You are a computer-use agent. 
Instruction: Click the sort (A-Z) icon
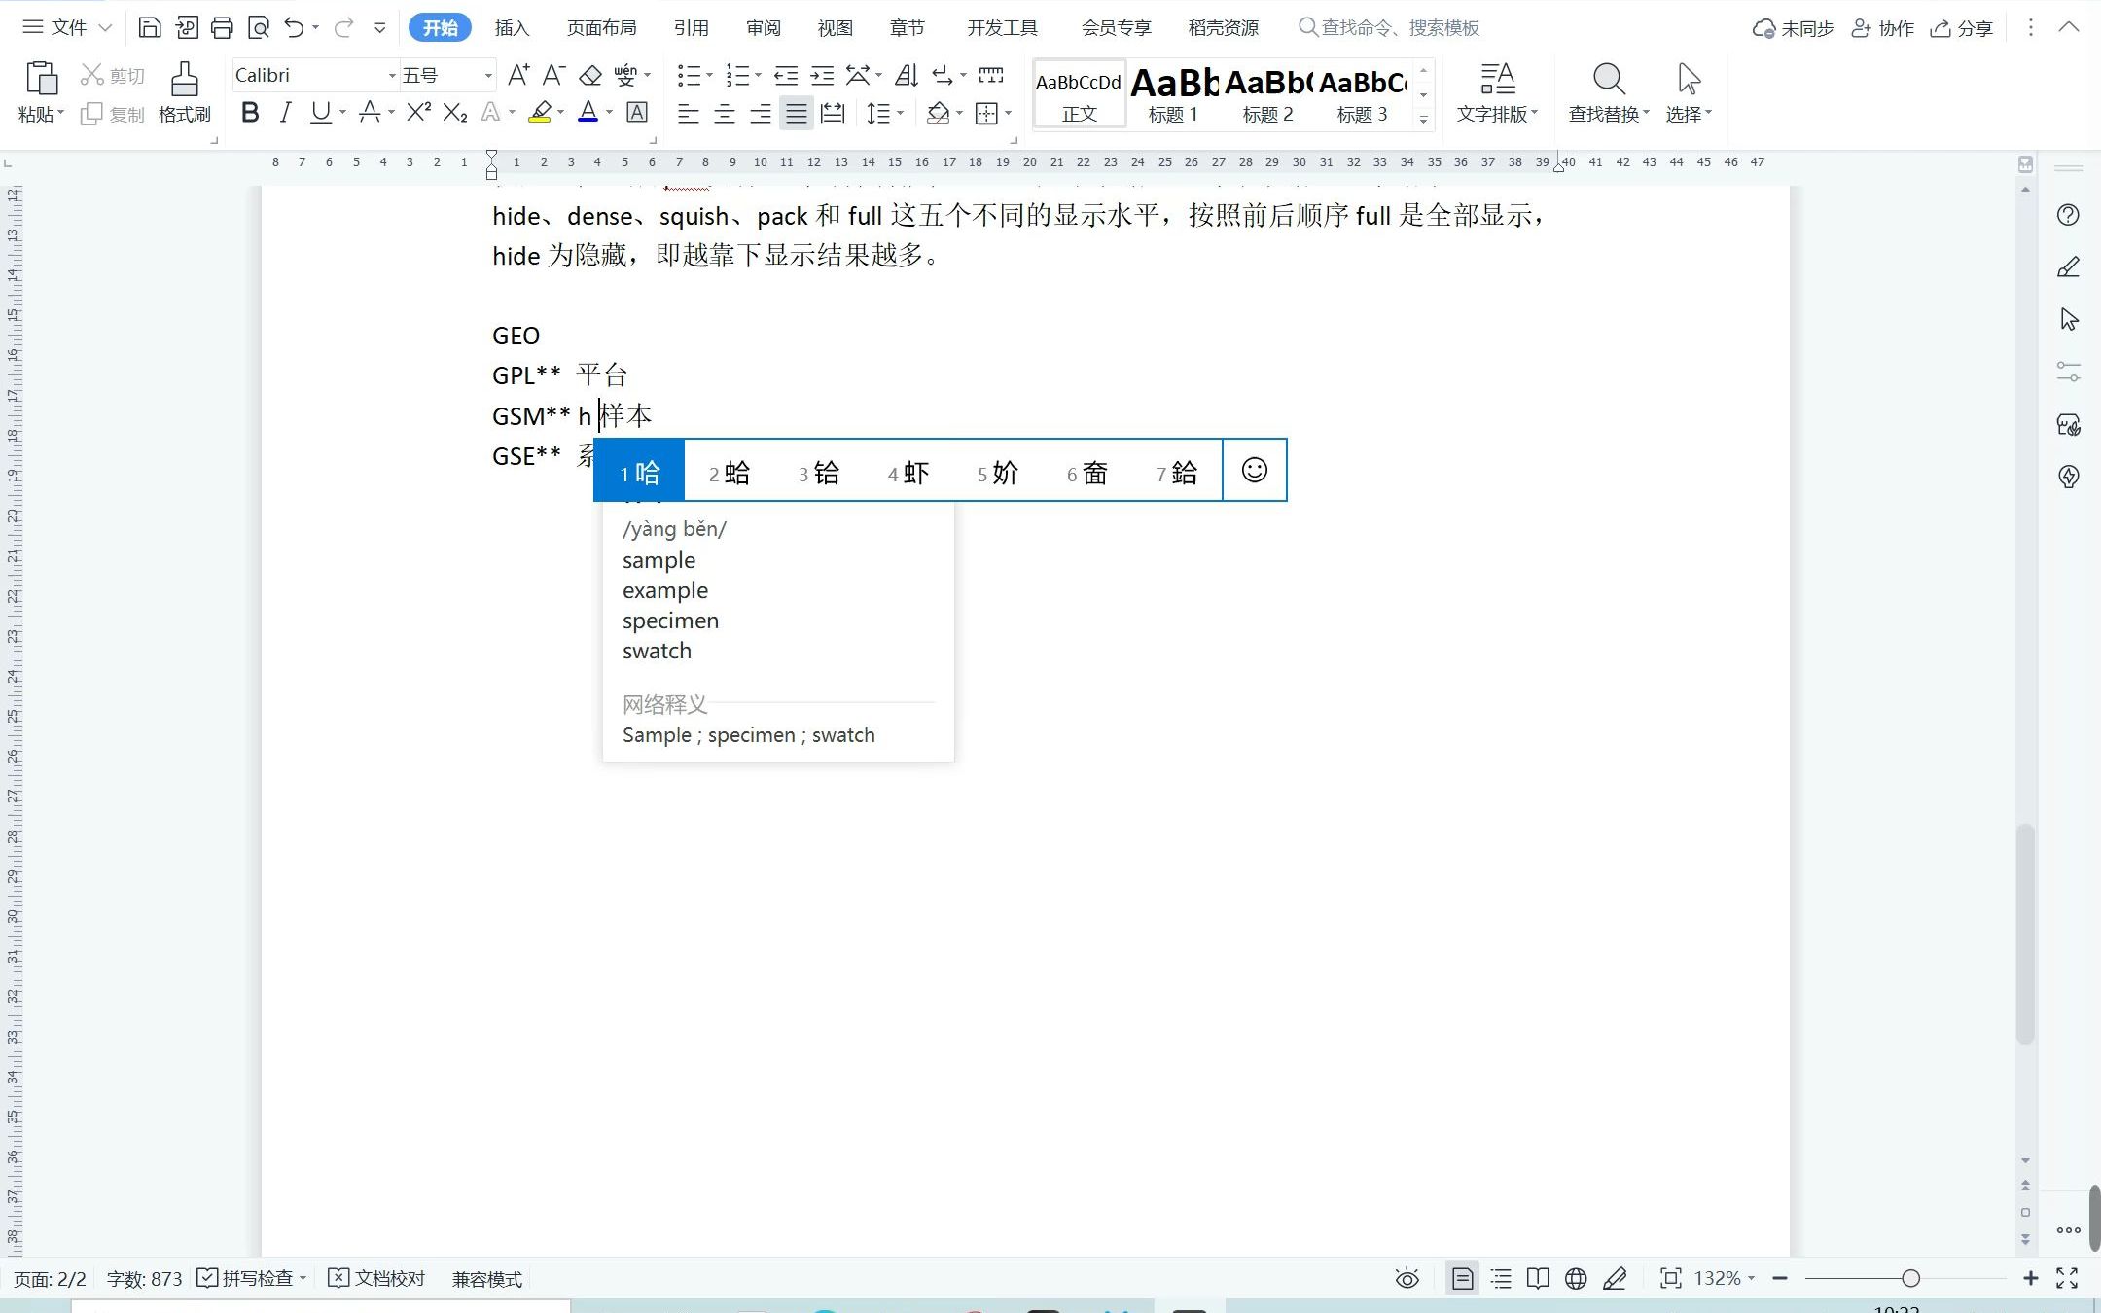[907, 75]
